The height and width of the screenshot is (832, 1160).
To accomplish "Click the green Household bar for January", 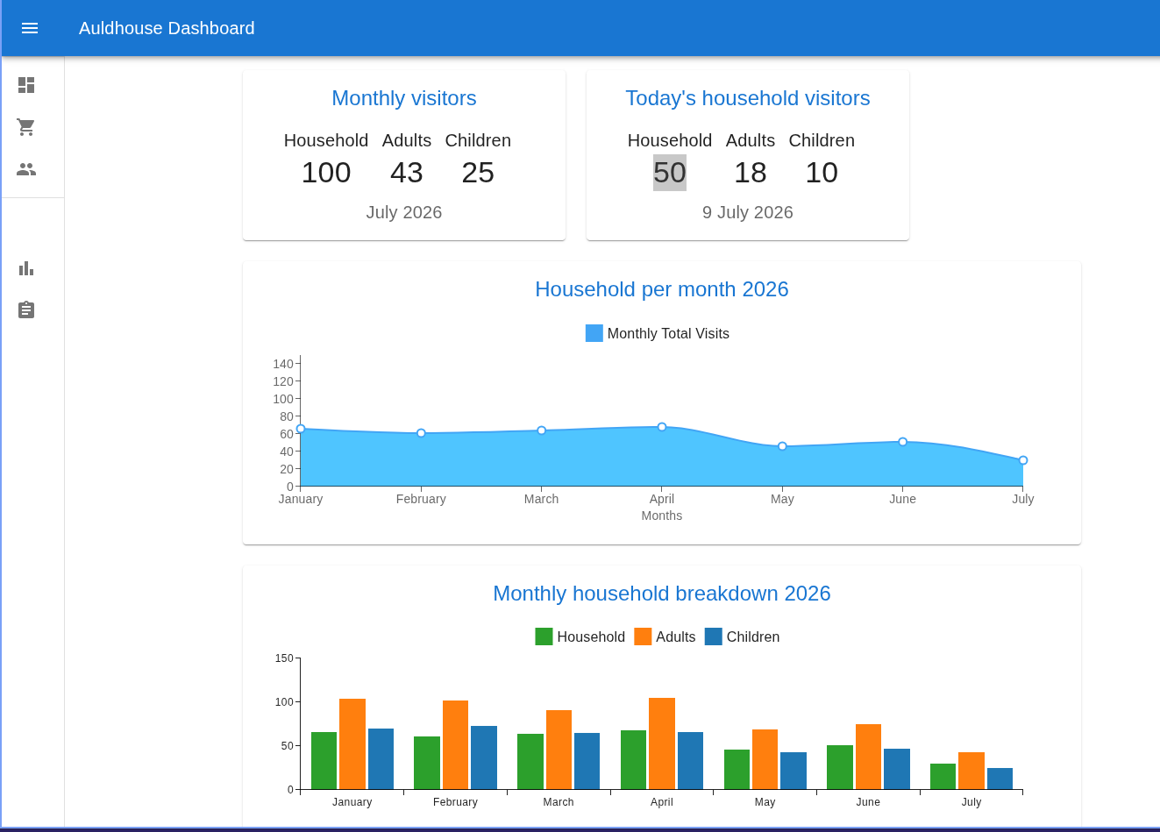I will pyautogui.click(x=324, y=761).
